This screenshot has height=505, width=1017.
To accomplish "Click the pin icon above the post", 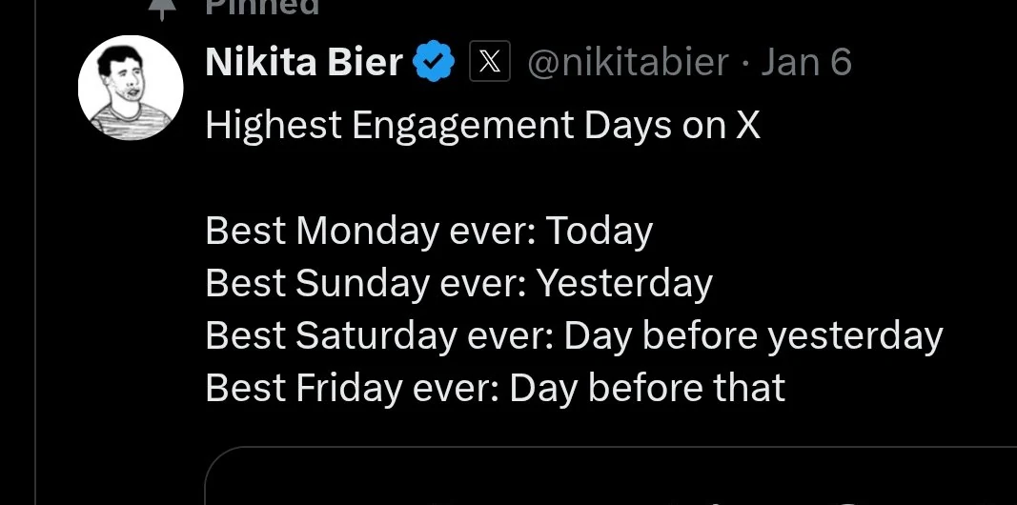I will pyautogui.click(x=163, y=8).
